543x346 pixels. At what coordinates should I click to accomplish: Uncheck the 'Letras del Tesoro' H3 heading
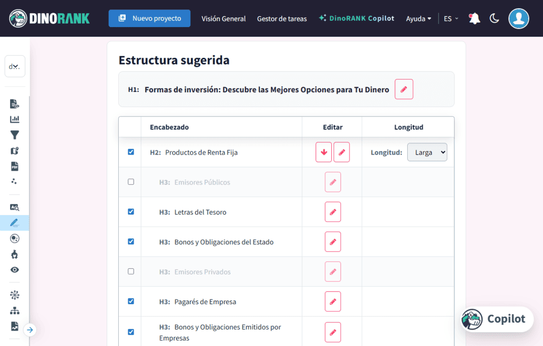coord(130,211)
